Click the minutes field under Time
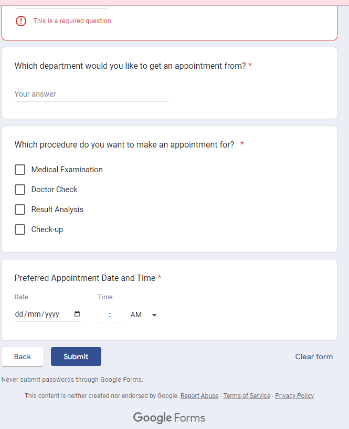The width and height of the screenshot is (349, 429). tap(118, 315)
